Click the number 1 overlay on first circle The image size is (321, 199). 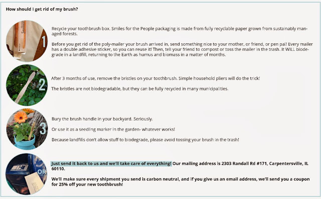point(44,41)
